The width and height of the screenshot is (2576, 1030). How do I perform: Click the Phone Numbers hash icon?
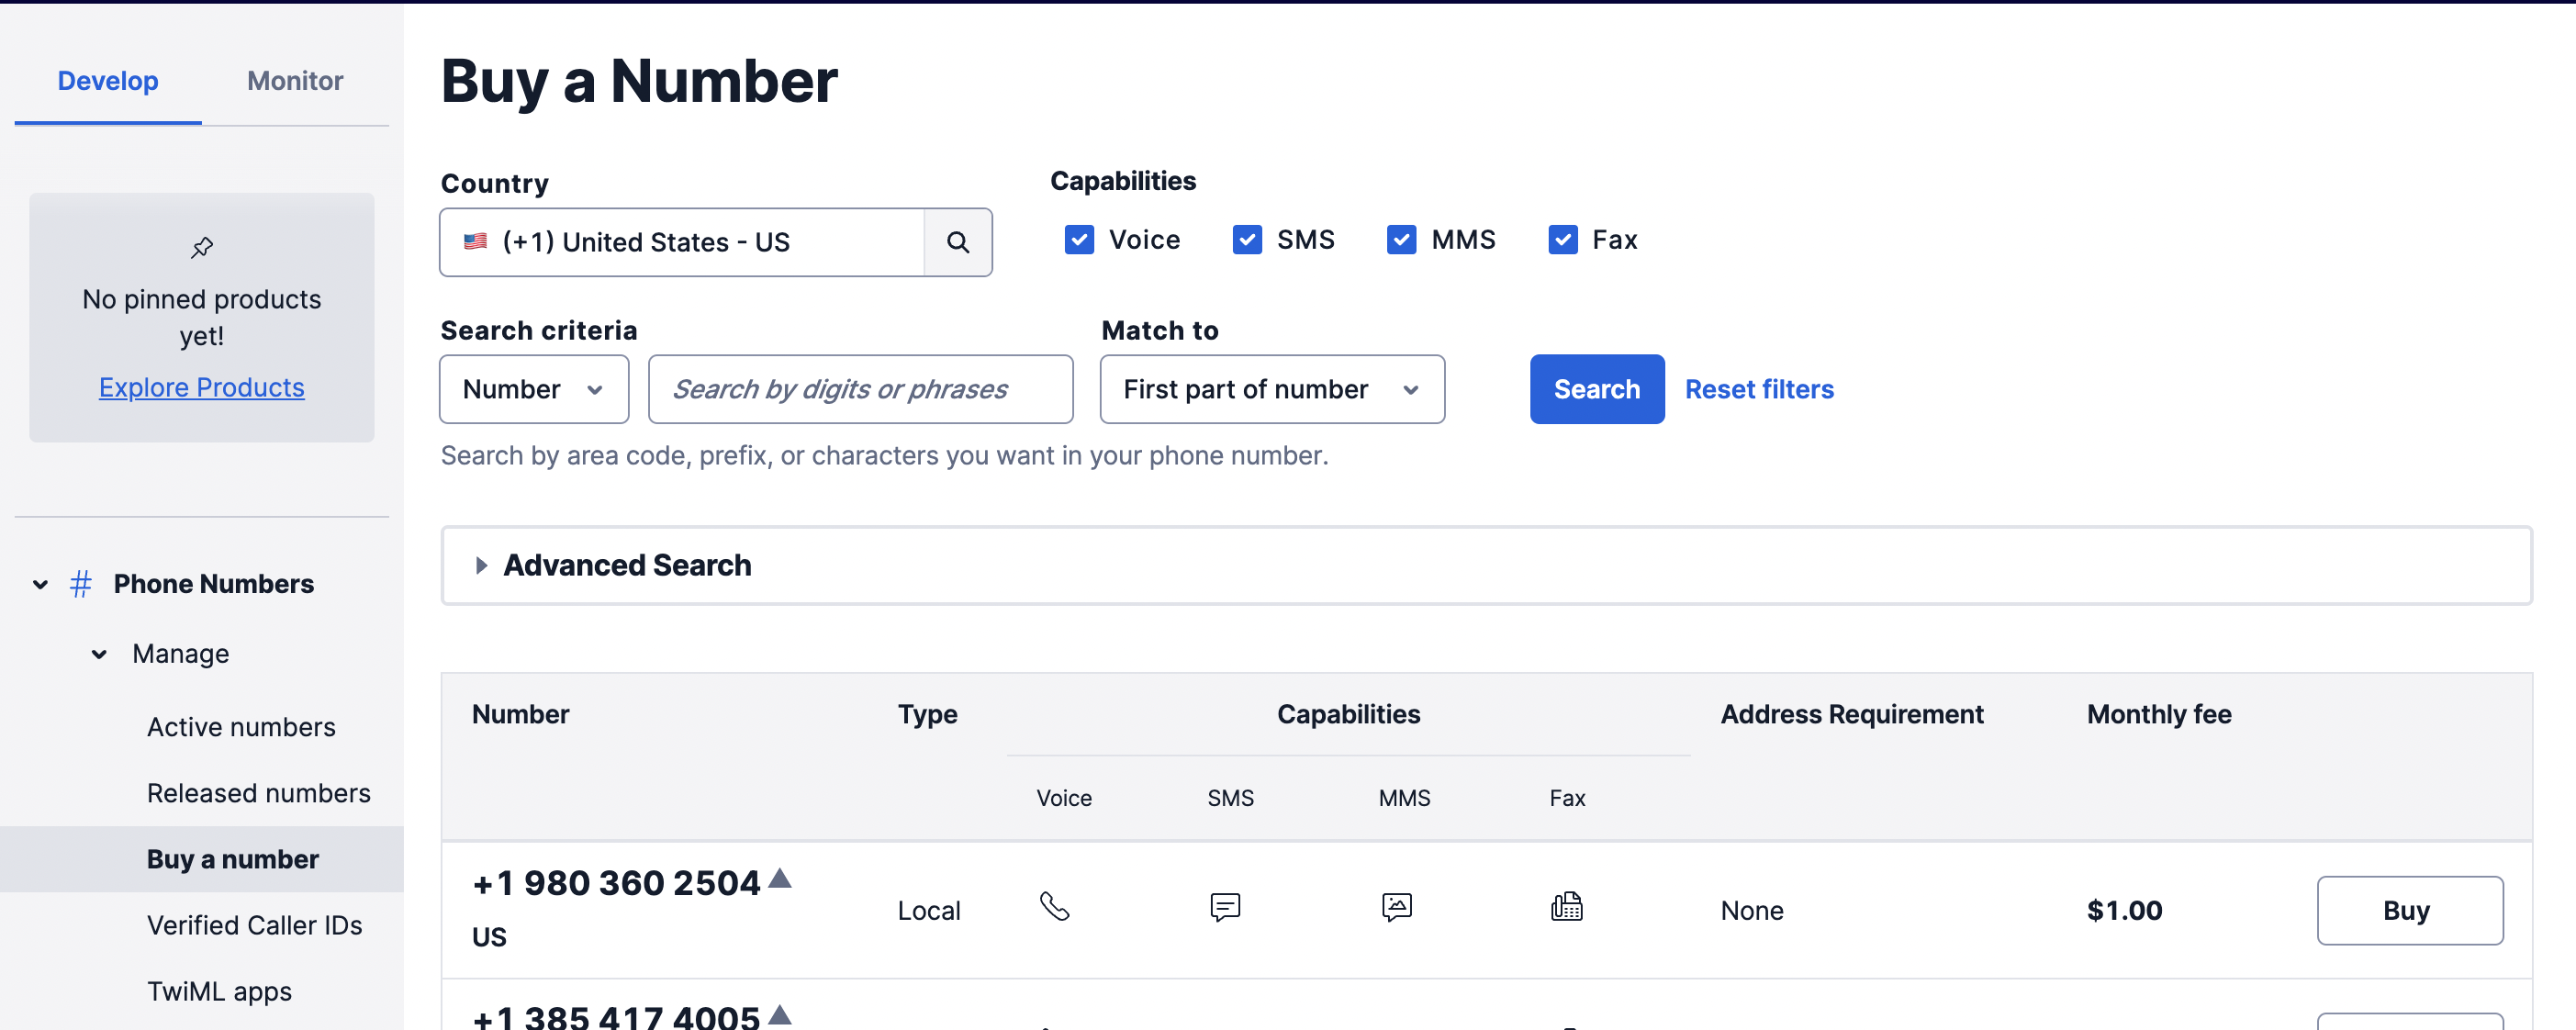pyautogui.click(x=81, y=583)
